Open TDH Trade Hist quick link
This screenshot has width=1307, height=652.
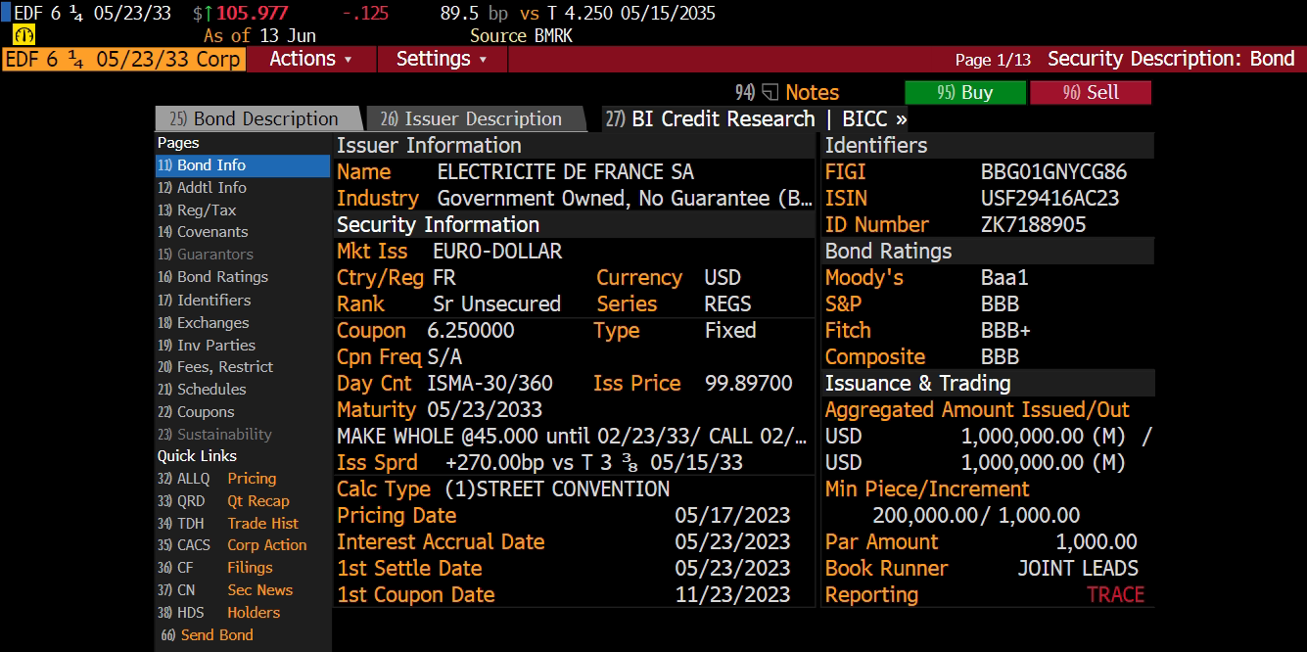pos(228,524)
